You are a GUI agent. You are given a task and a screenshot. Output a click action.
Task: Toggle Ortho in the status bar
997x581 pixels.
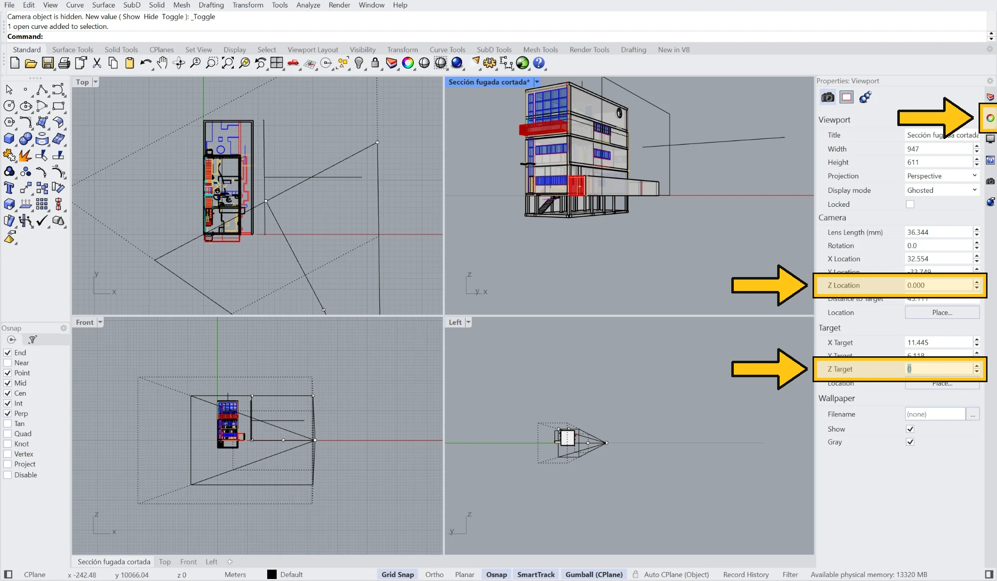point(434,575)
